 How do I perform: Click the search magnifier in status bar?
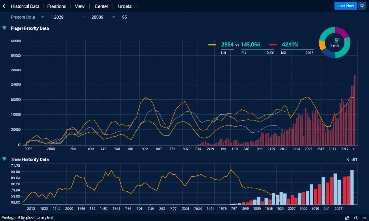pos(356,218)
